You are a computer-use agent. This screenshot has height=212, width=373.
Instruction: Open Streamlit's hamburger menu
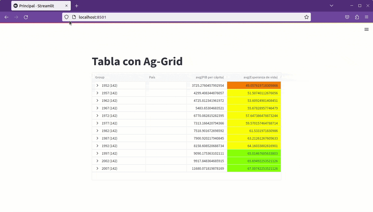point(367,29)
